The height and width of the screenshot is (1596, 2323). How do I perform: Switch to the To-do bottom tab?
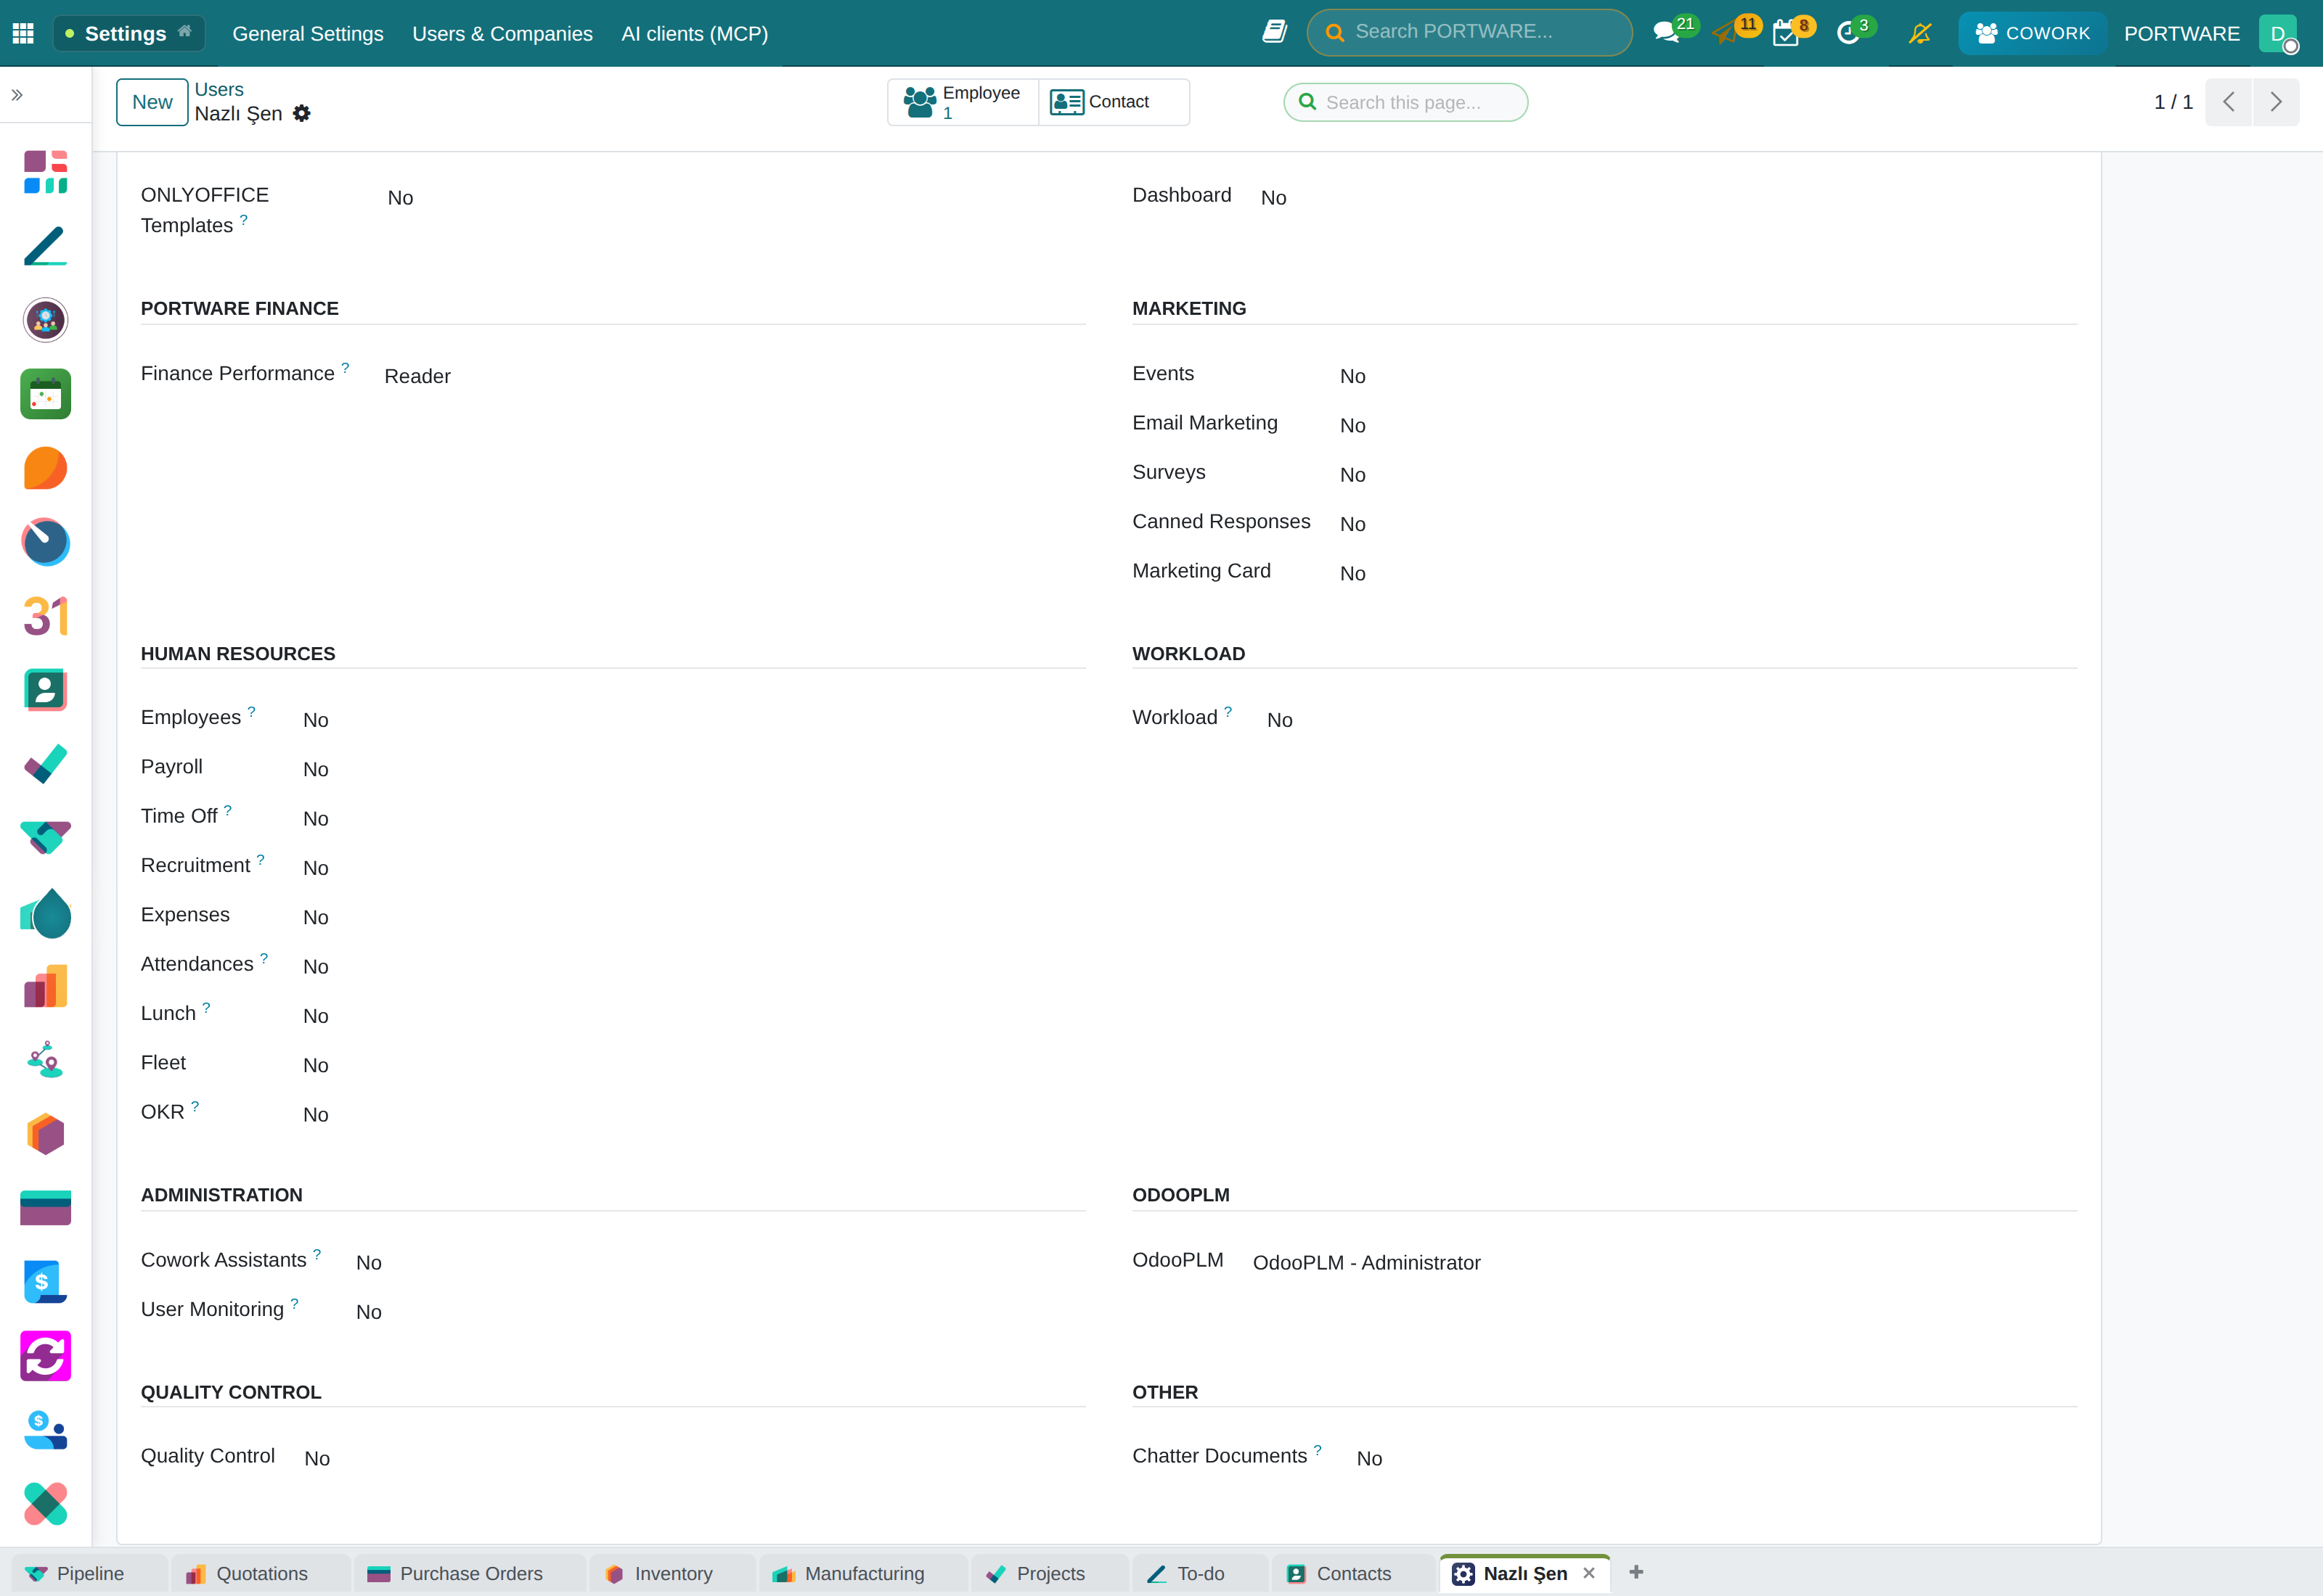pos(1201,1573)
